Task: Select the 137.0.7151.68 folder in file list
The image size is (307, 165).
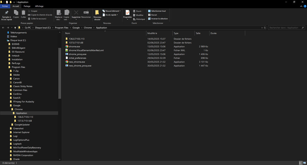Action: (x=76, y=43)
